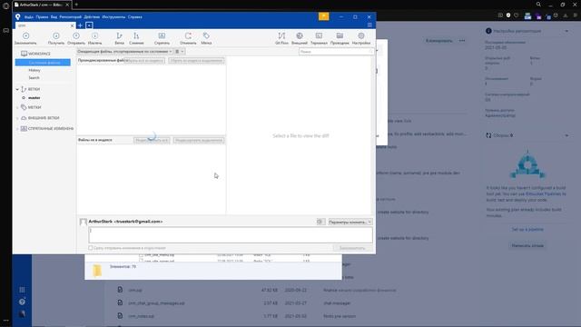Open crm_chat_group_messages.sql in Bitbucket list
The width and height of the screenshot is (581, 327).
(x=156, y=303)
